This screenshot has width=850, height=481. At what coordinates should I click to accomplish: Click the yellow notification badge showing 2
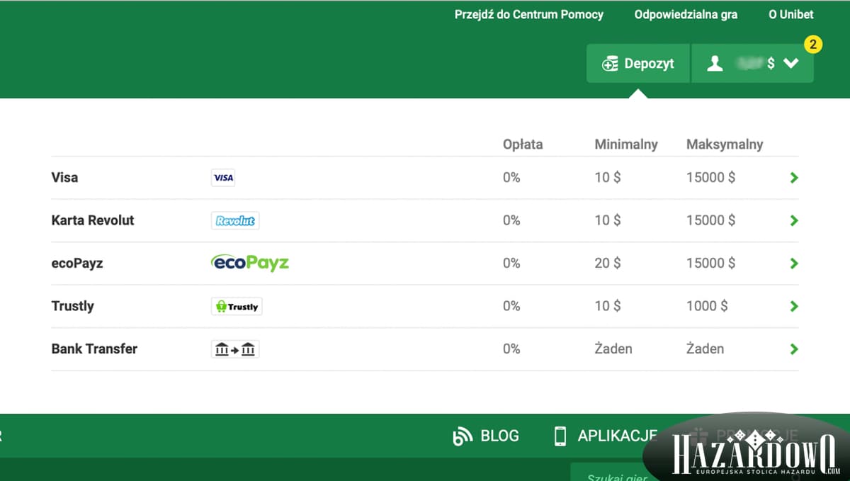pos(813,45)
